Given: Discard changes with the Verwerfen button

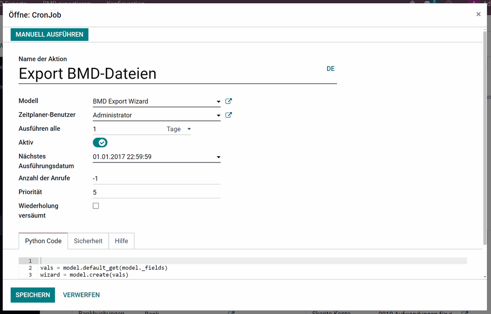Looking at the screenshot, I should (x=82, y=295).
